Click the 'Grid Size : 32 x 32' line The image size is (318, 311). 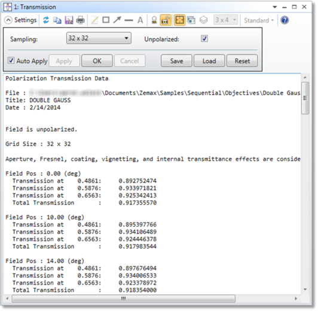pyautogui.click(x=38, y=144)
